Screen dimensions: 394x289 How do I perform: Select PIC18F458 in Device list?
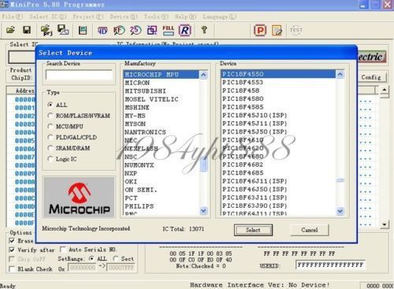[278, 91]
